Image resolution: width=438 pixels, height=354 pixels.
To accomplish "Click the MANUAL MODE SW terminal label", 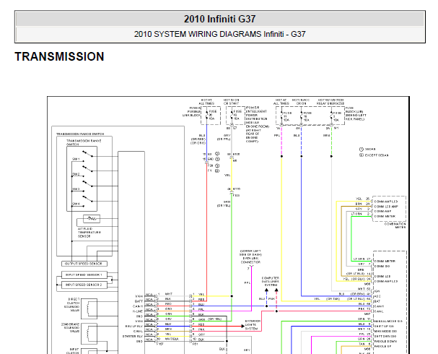I will click(x=388, y=321).
